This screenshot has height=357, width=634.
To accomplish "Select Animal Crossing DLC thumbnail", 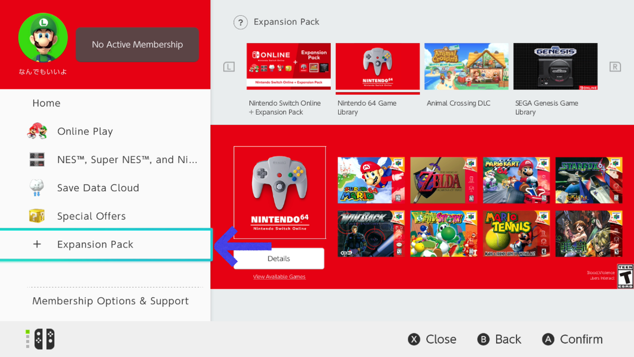I will pos(467,67).
